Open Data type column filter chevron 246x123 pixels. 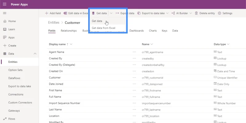[228, 44]
